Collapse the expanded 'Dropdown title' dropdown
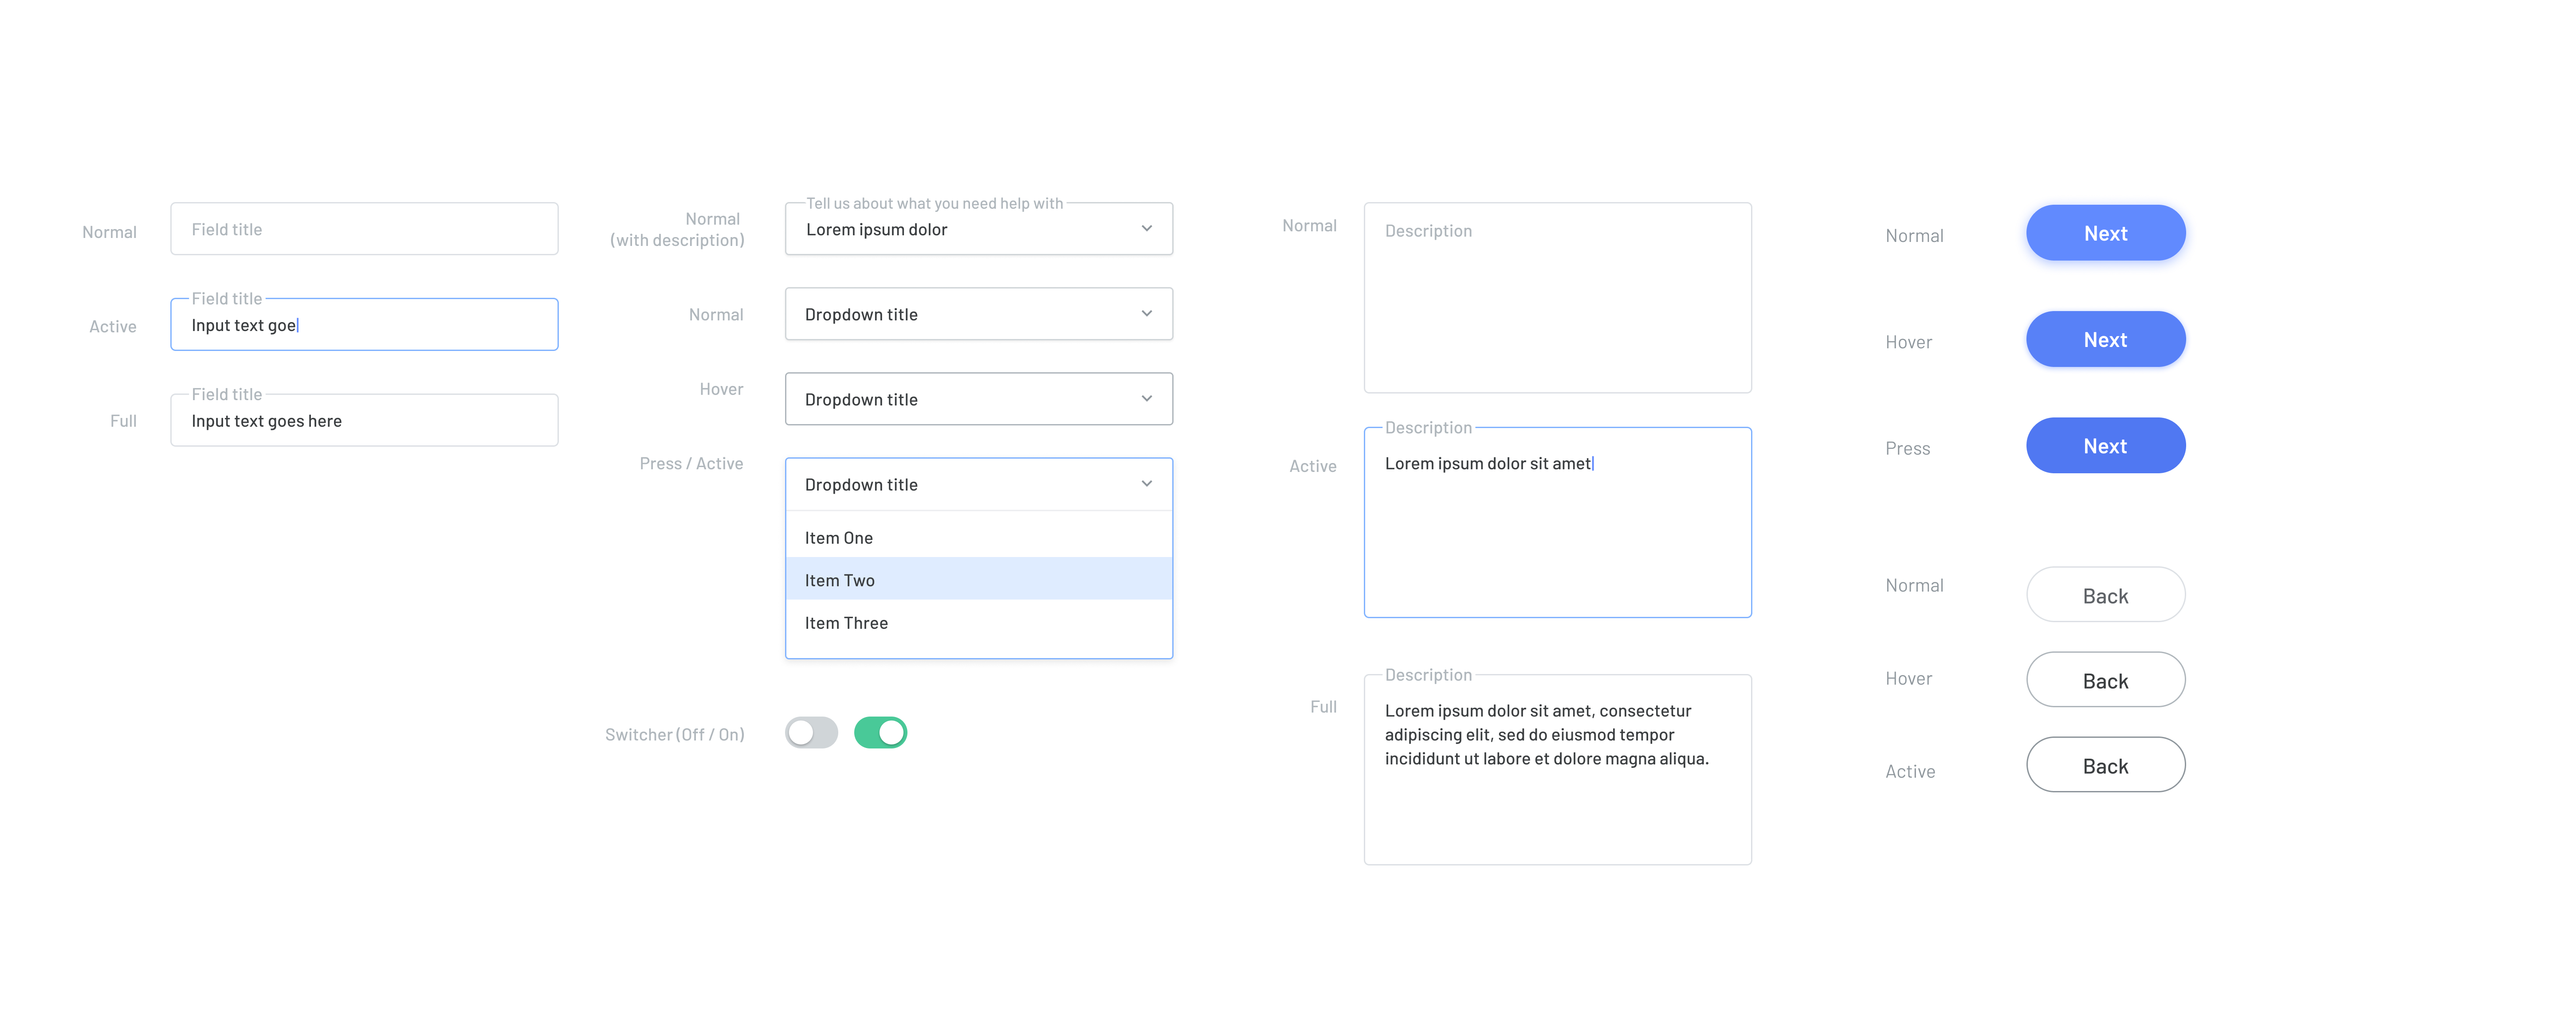Viewport: 2576px width, 1021px height. pos(978,483)
